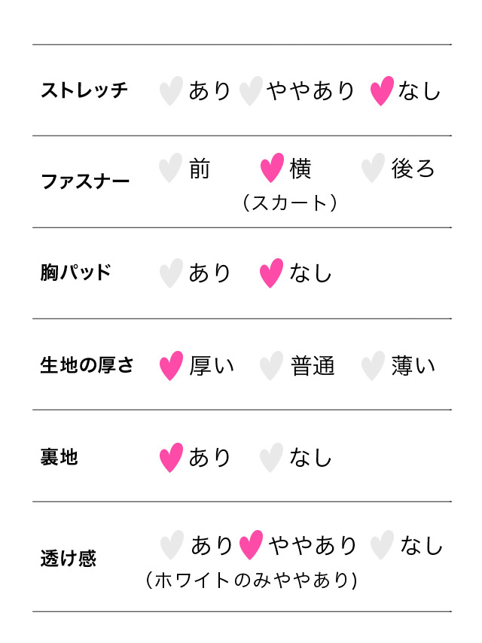
Task: Click the gray heart beside ファスナー 前
Action: point(171,168)
